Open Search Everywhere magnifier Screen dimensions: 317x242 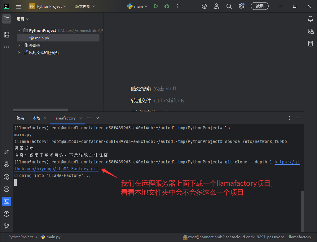point(229,6)
